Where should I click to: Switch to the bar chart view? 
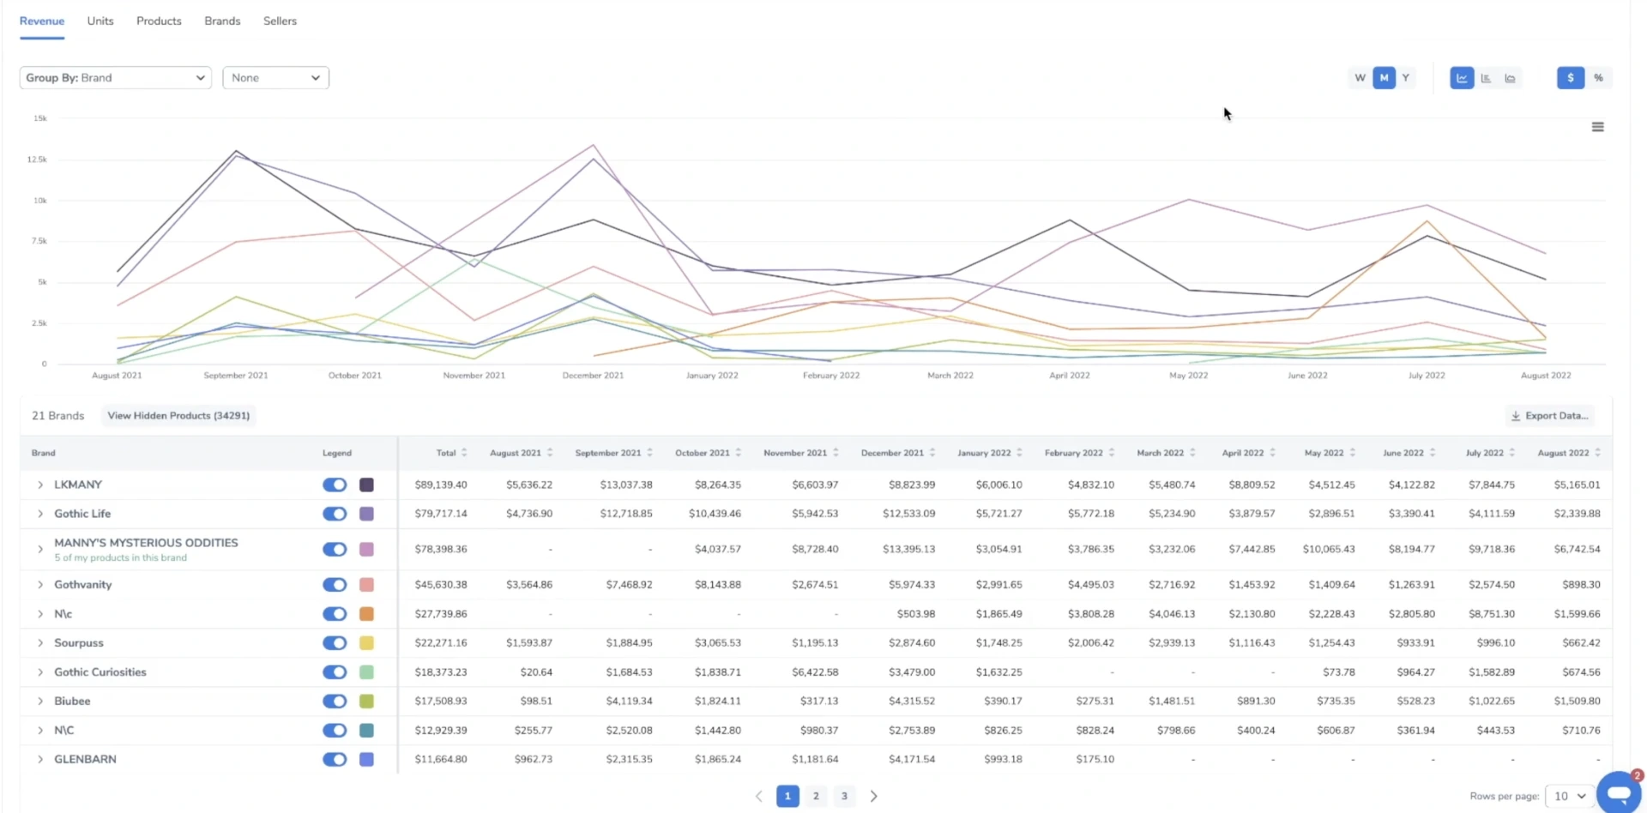1486,78
